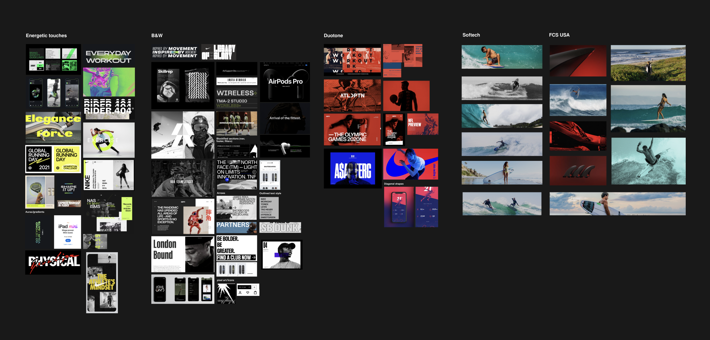Select the Skillrep image
The height and width of the screenshot is (340, 710).
(183, 86)
